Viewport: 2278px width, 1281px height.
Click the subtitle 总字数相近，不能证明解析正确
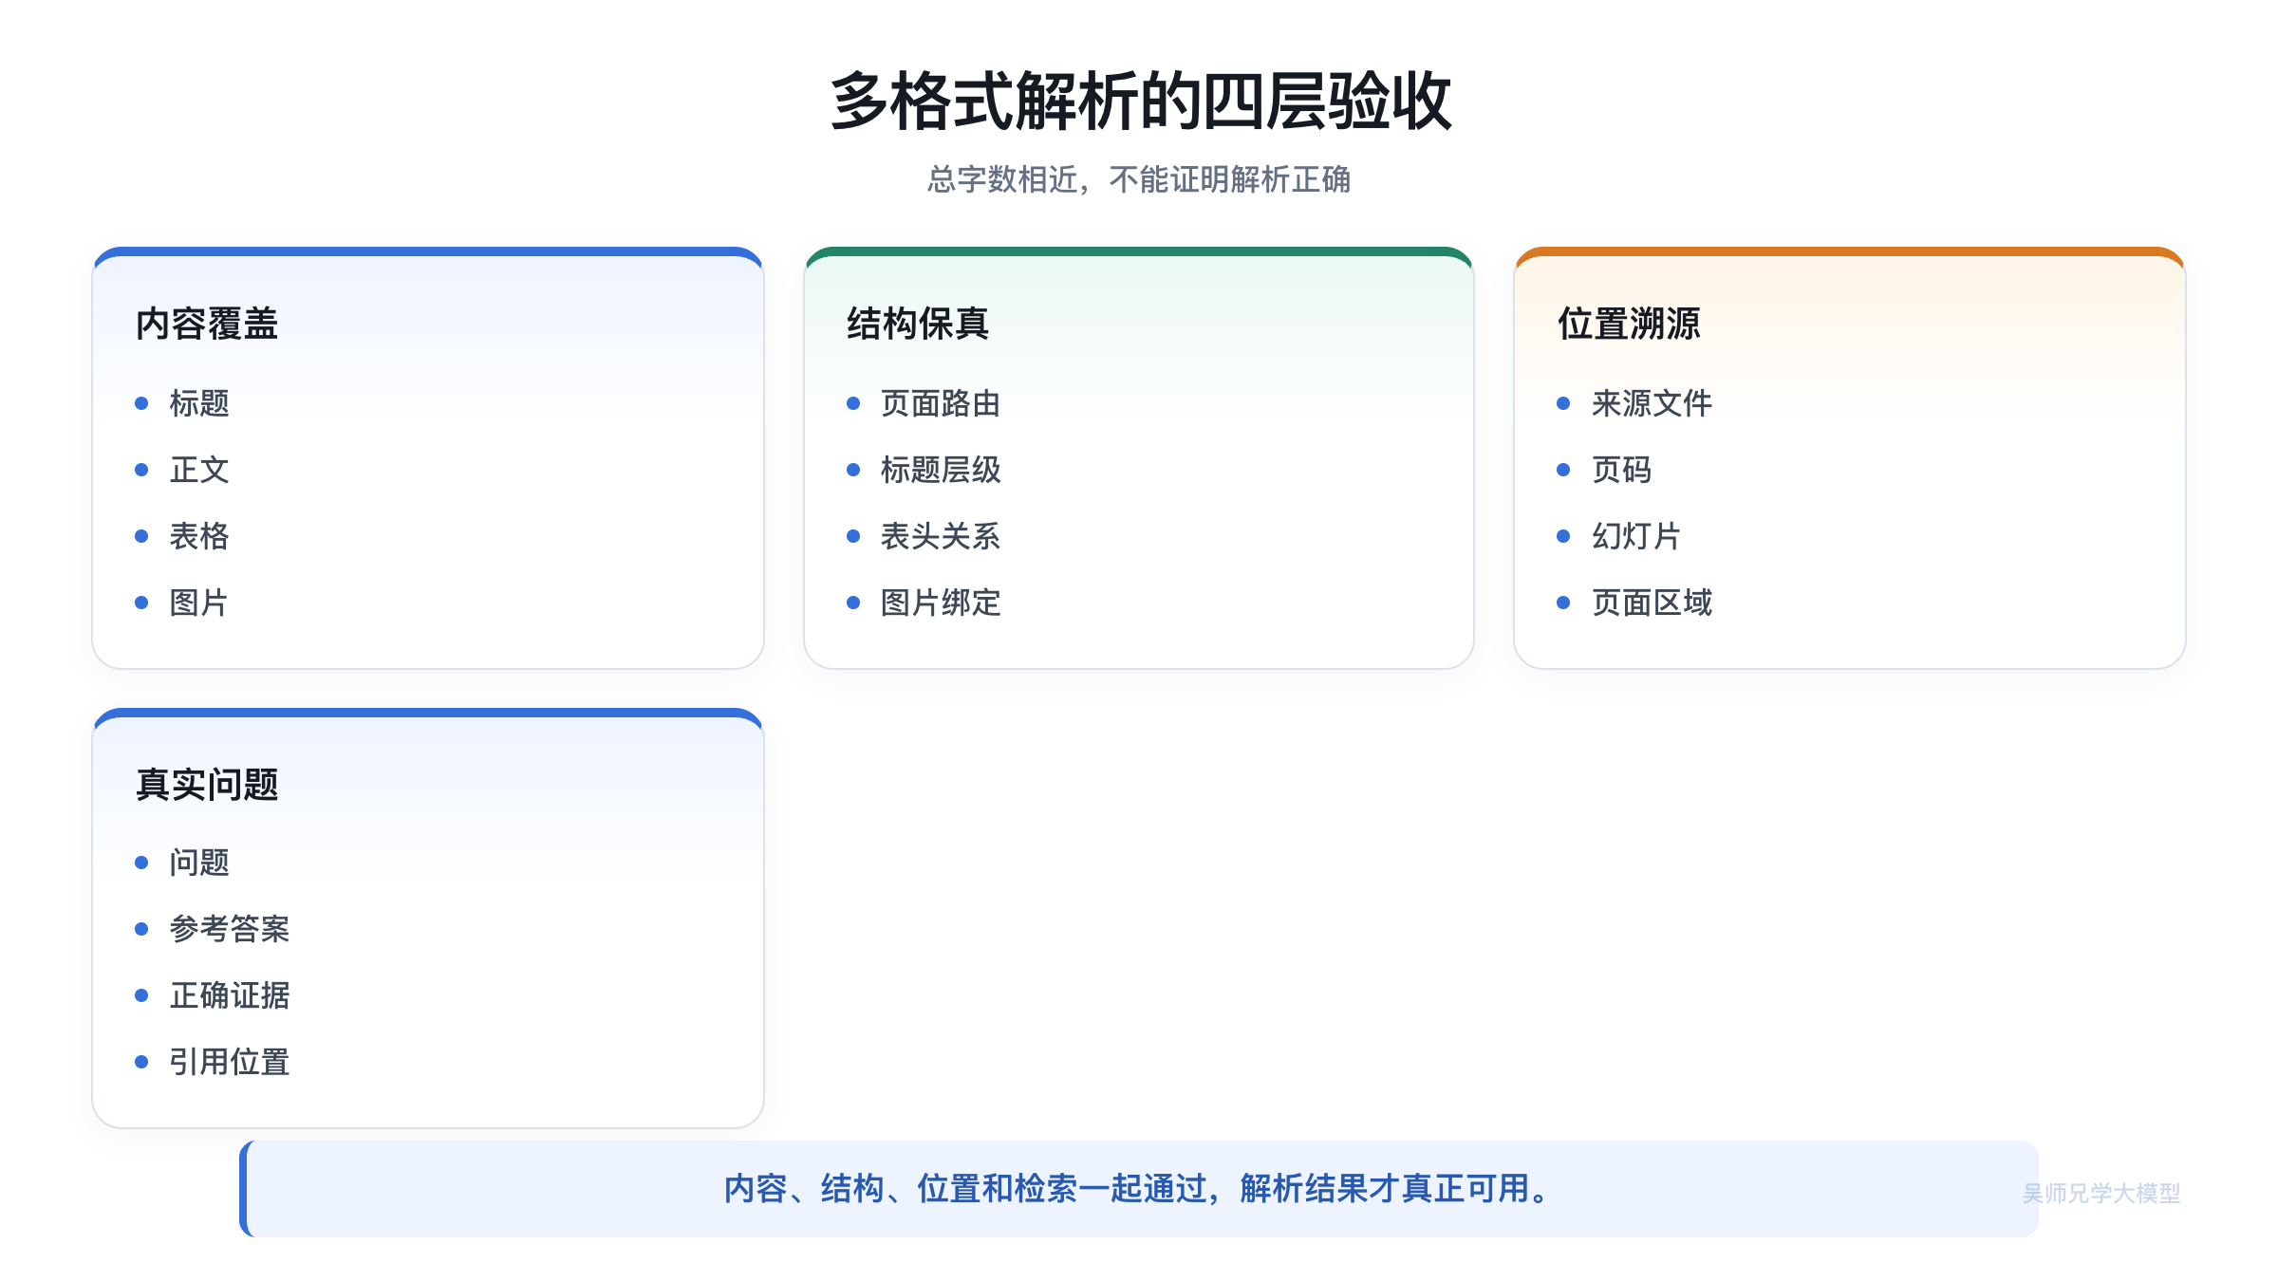[x=1138, y=179]
